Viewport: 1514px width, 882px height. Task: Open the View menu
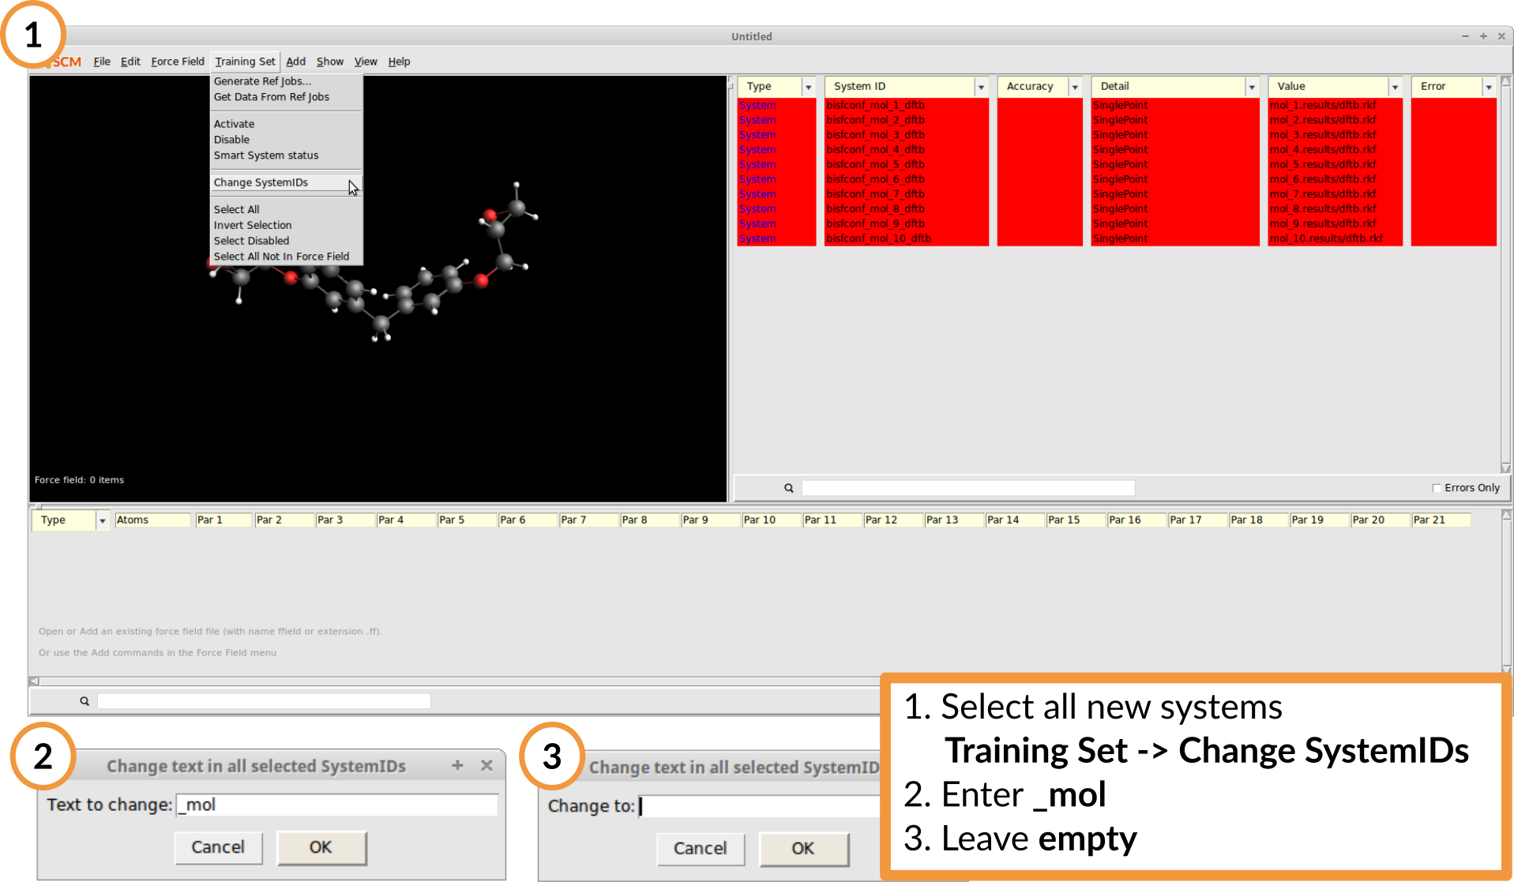[x=366, y=62]
